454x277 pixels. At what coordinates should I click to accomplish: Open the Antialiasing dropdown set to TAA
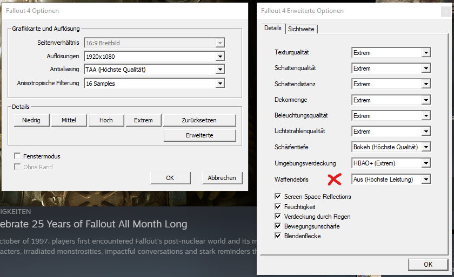(x=155, y=70)
